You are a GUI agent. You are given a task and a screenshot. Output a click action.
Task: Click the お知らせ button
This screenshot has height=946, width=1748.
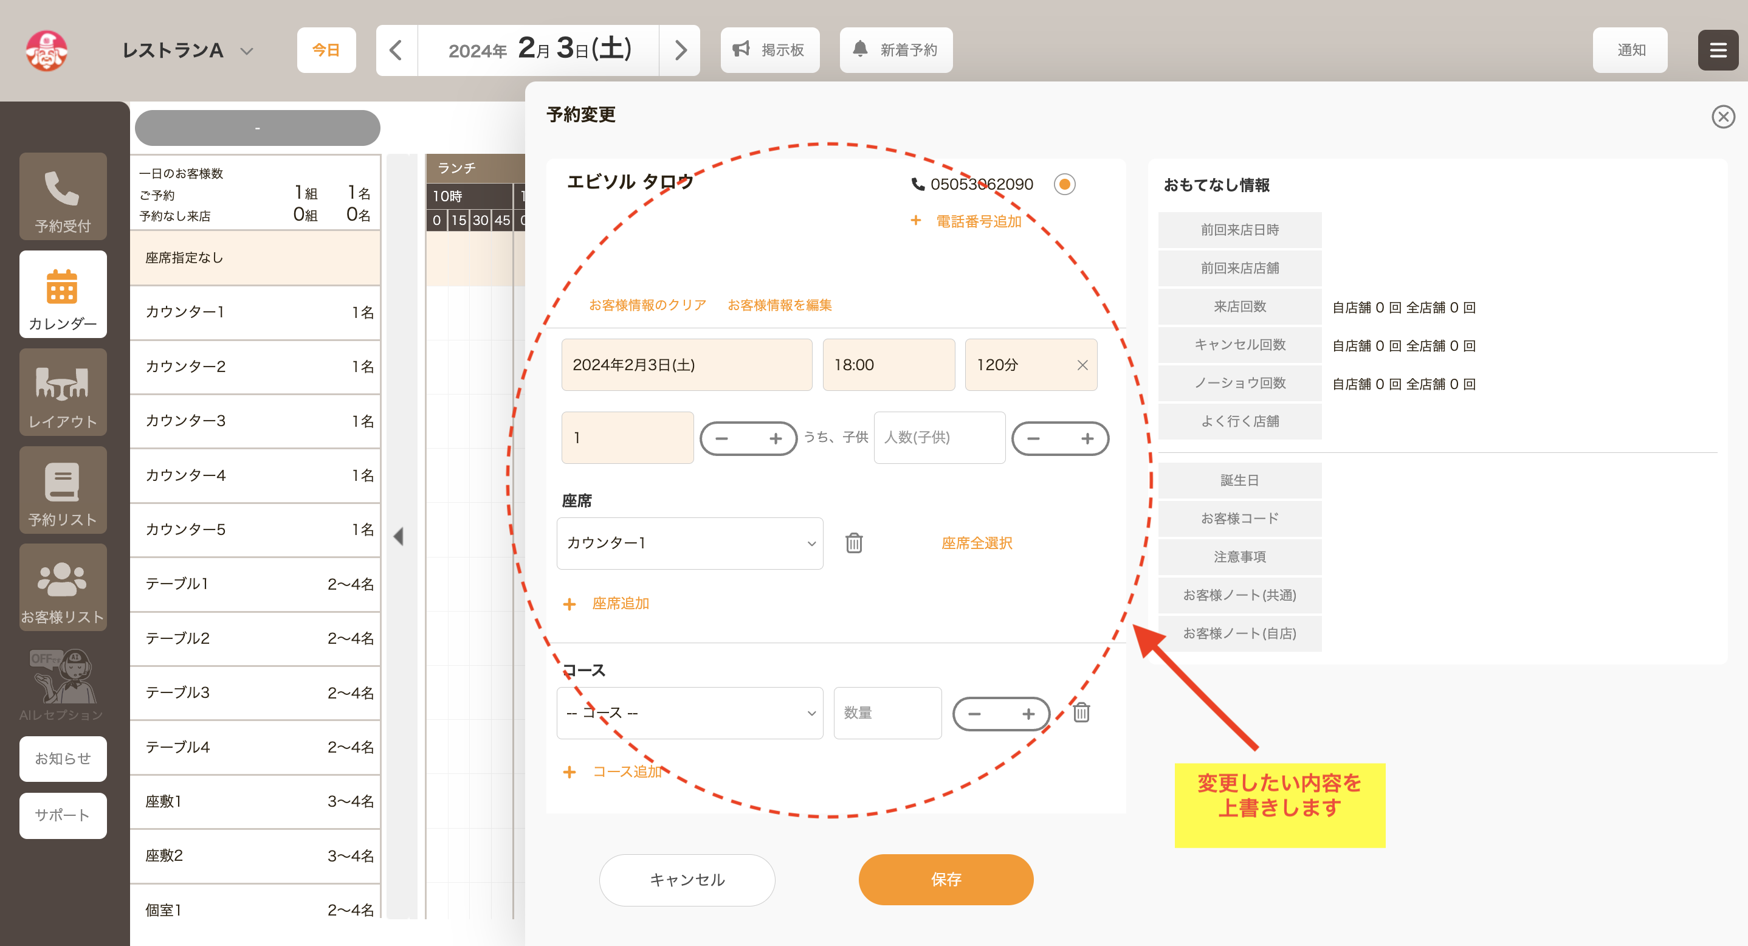pos(63,759)
